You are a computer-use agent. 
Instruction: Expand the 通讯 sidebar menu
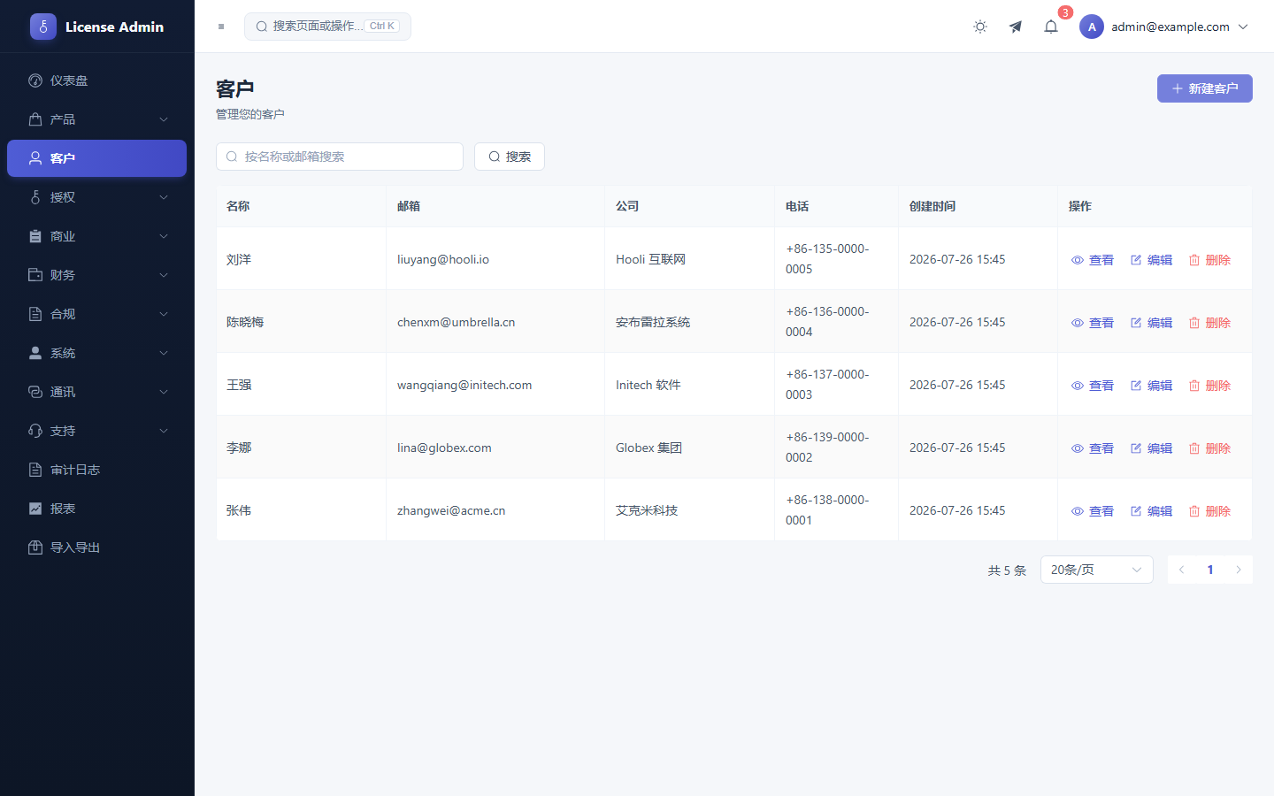pyautogui.click(x=97, y=392)
